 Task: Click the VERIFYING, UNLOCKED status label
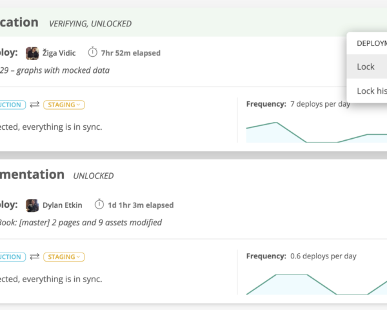[90, 24]
